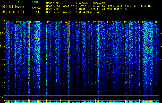
Task: Click the 1124 time marker
Action: 64,22
